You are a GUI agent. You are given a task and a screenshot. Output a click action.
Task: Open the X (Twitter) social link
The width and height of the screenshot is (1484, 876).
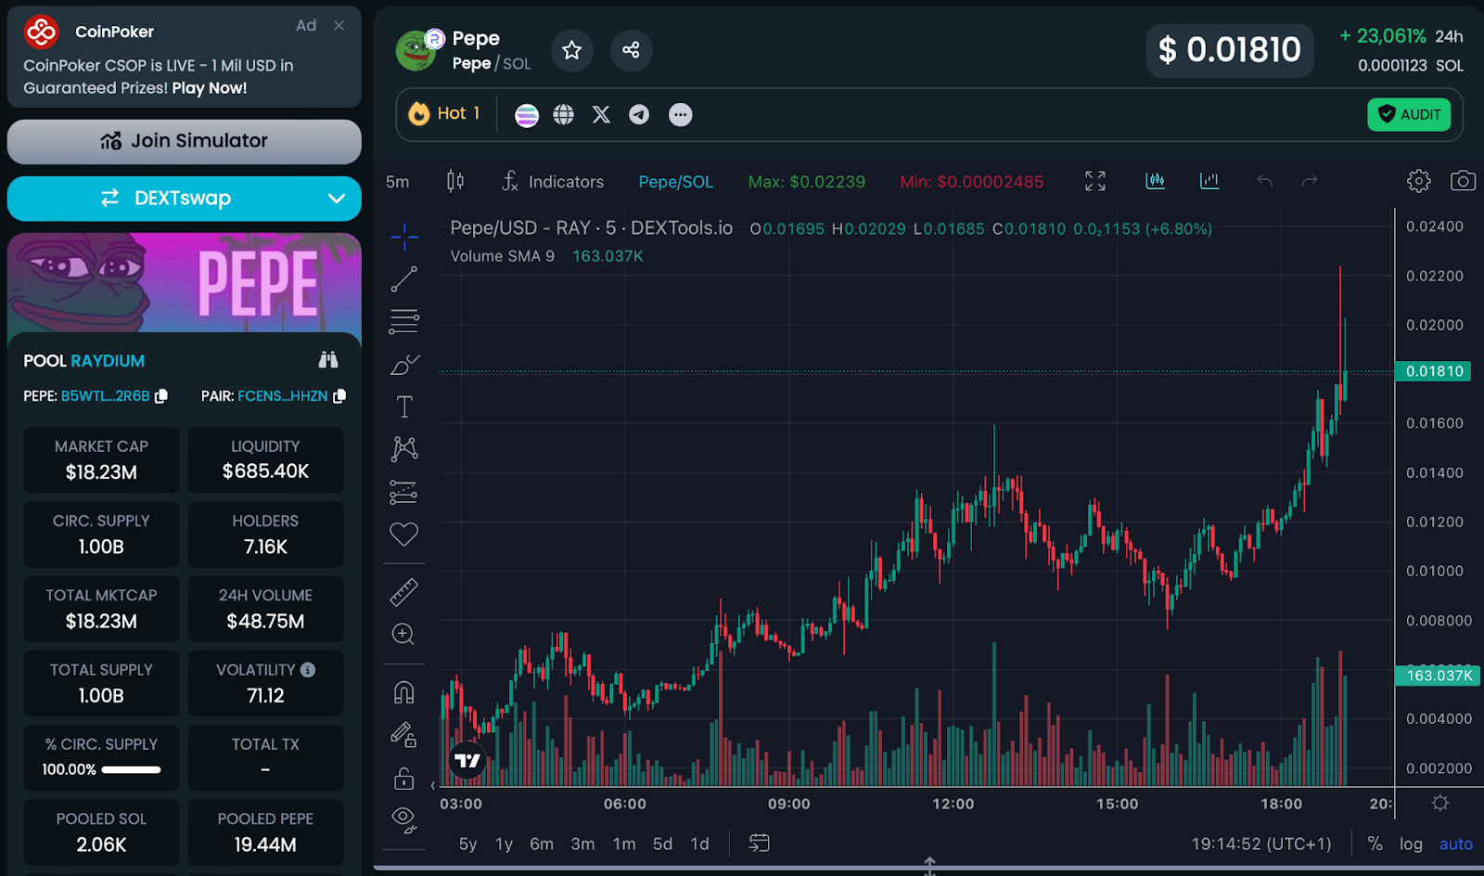[601, 115]
